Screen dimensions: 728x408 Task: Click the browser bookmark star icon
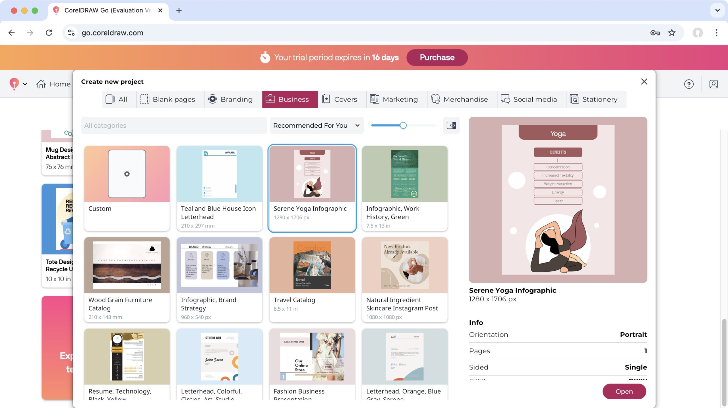[671, 33]
